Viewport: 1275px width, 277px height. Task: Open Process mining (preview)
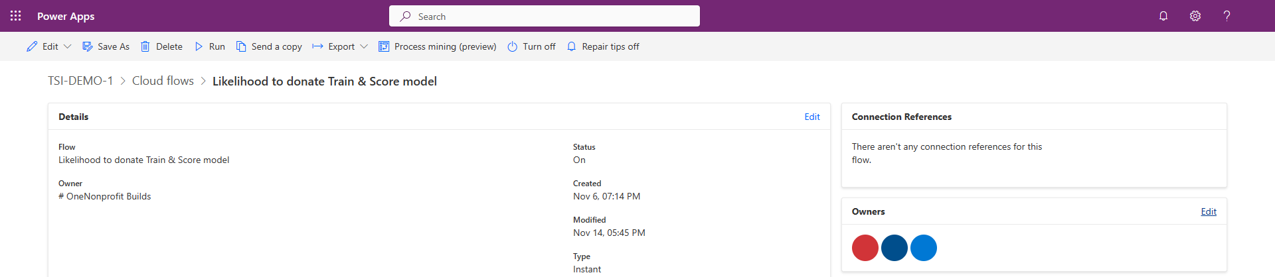[x=438, y=46]
